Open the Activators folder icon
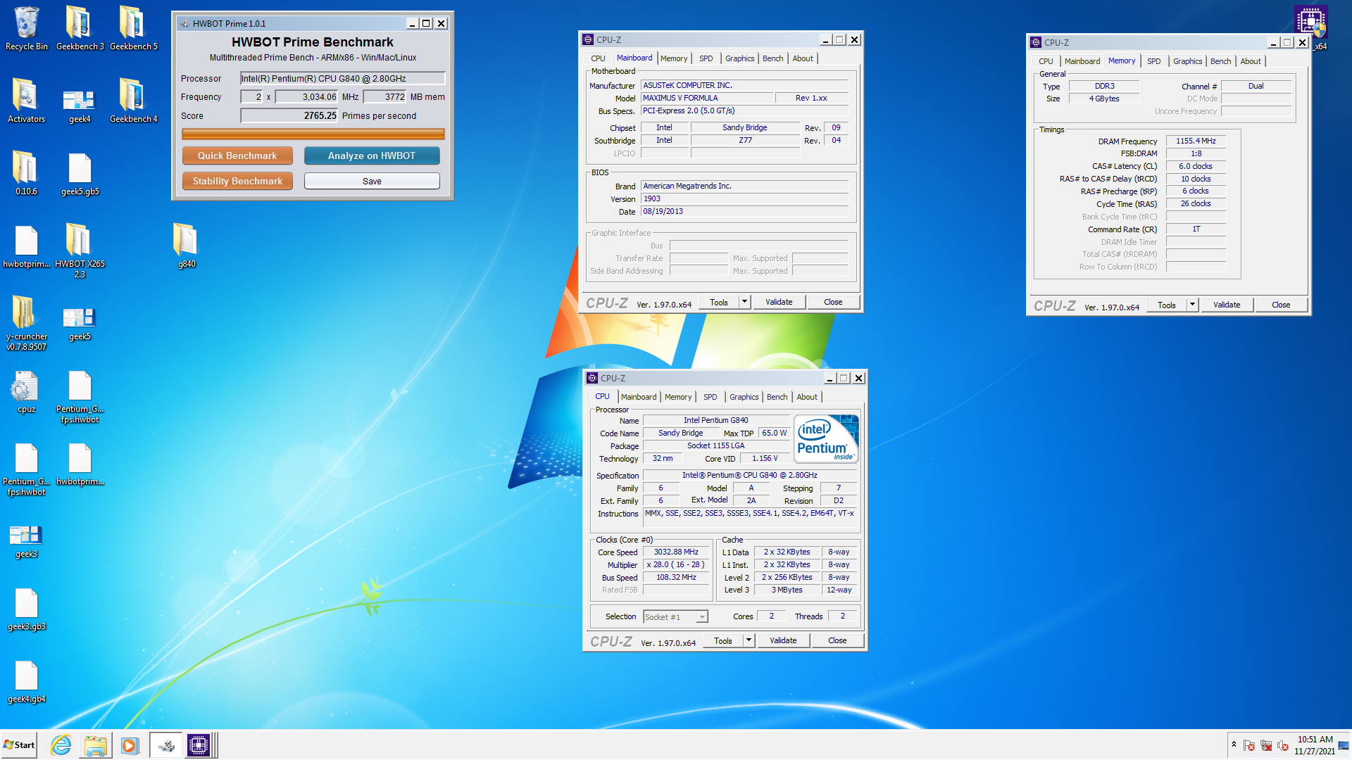The height and width of the screenshot is (760, 1352). click(26, 101)
